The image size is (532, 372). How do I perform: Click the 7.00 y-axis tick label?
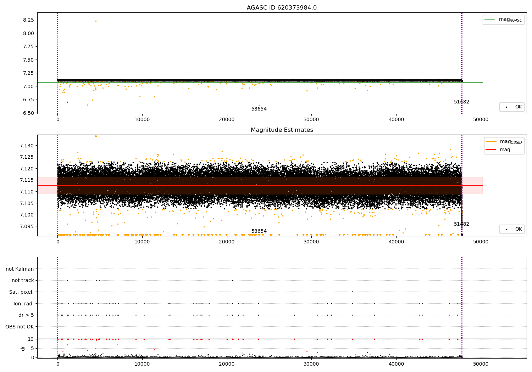28,86
